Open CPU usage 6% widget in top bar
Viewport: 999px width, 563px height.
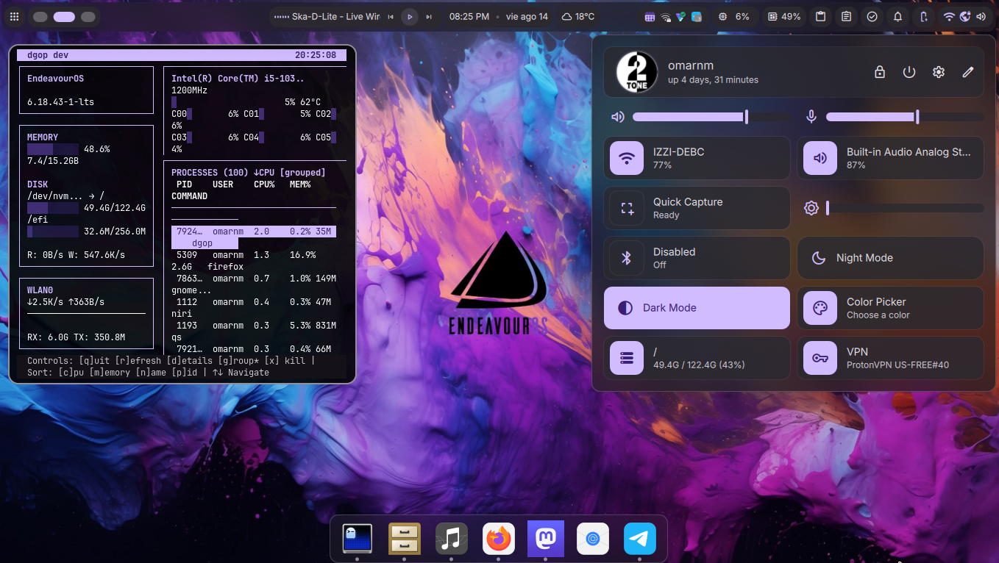coord(734,16)
